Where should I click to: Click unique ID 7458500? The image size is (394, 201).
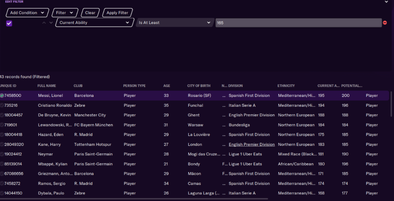[13, 95]
